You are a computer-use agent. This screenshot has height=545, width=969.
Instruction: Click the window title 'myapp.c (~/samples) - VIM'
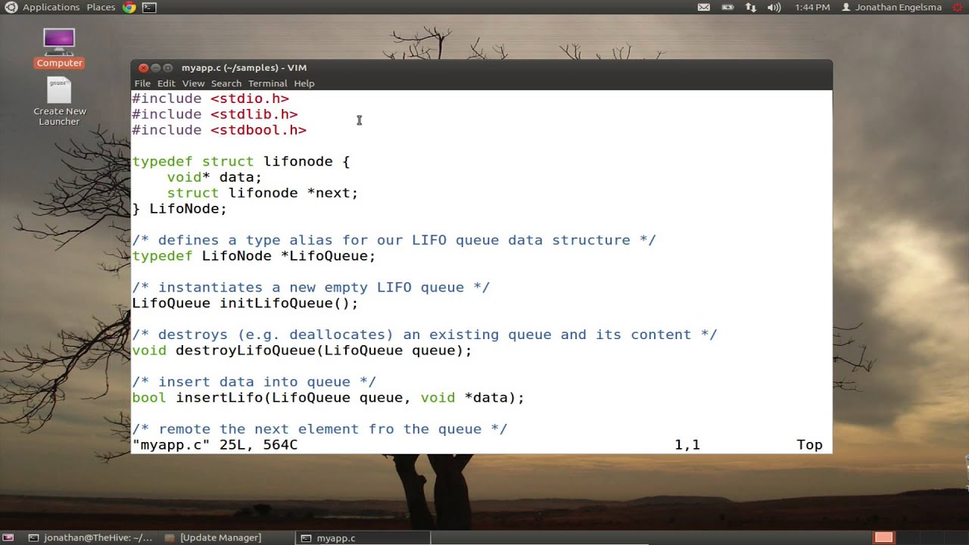(x=244, y=68)
